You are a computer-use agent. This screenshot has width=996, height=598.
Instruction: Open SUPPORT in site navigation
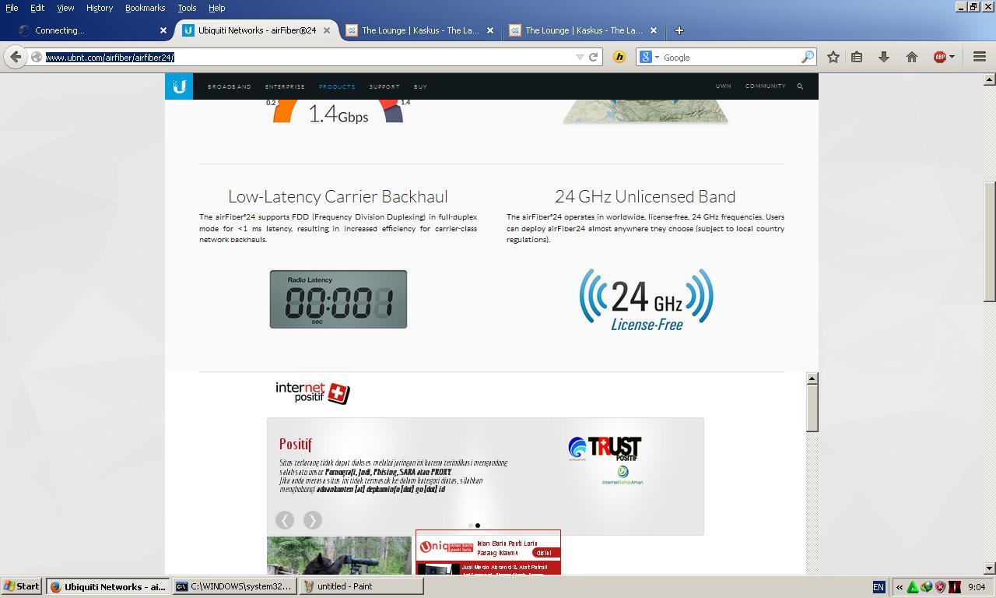pos(384,86)
